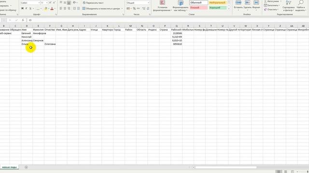
Task: Select cell containing Олеговна
Action: [50, 44]
